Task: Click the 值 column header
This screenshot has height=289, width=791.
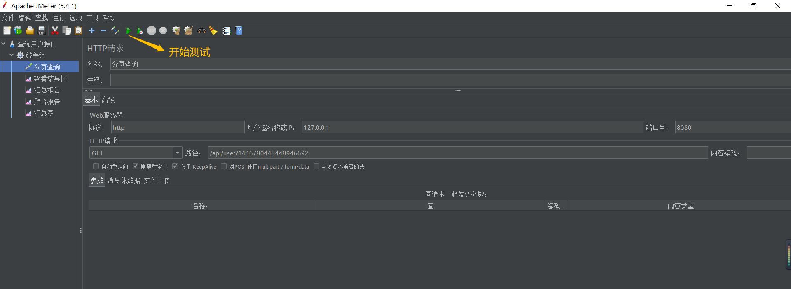Action: pyautogui.click(x=430, y=206)
